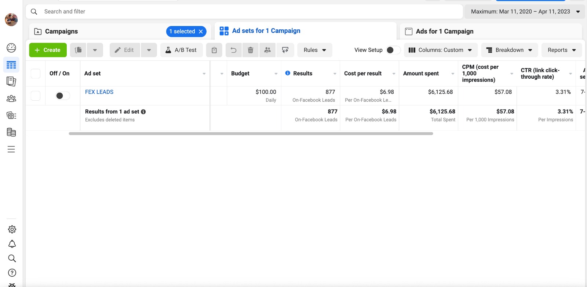The image size is (587, 287).
Task: Enable the View Setup toggle
Action: (393, 50)
